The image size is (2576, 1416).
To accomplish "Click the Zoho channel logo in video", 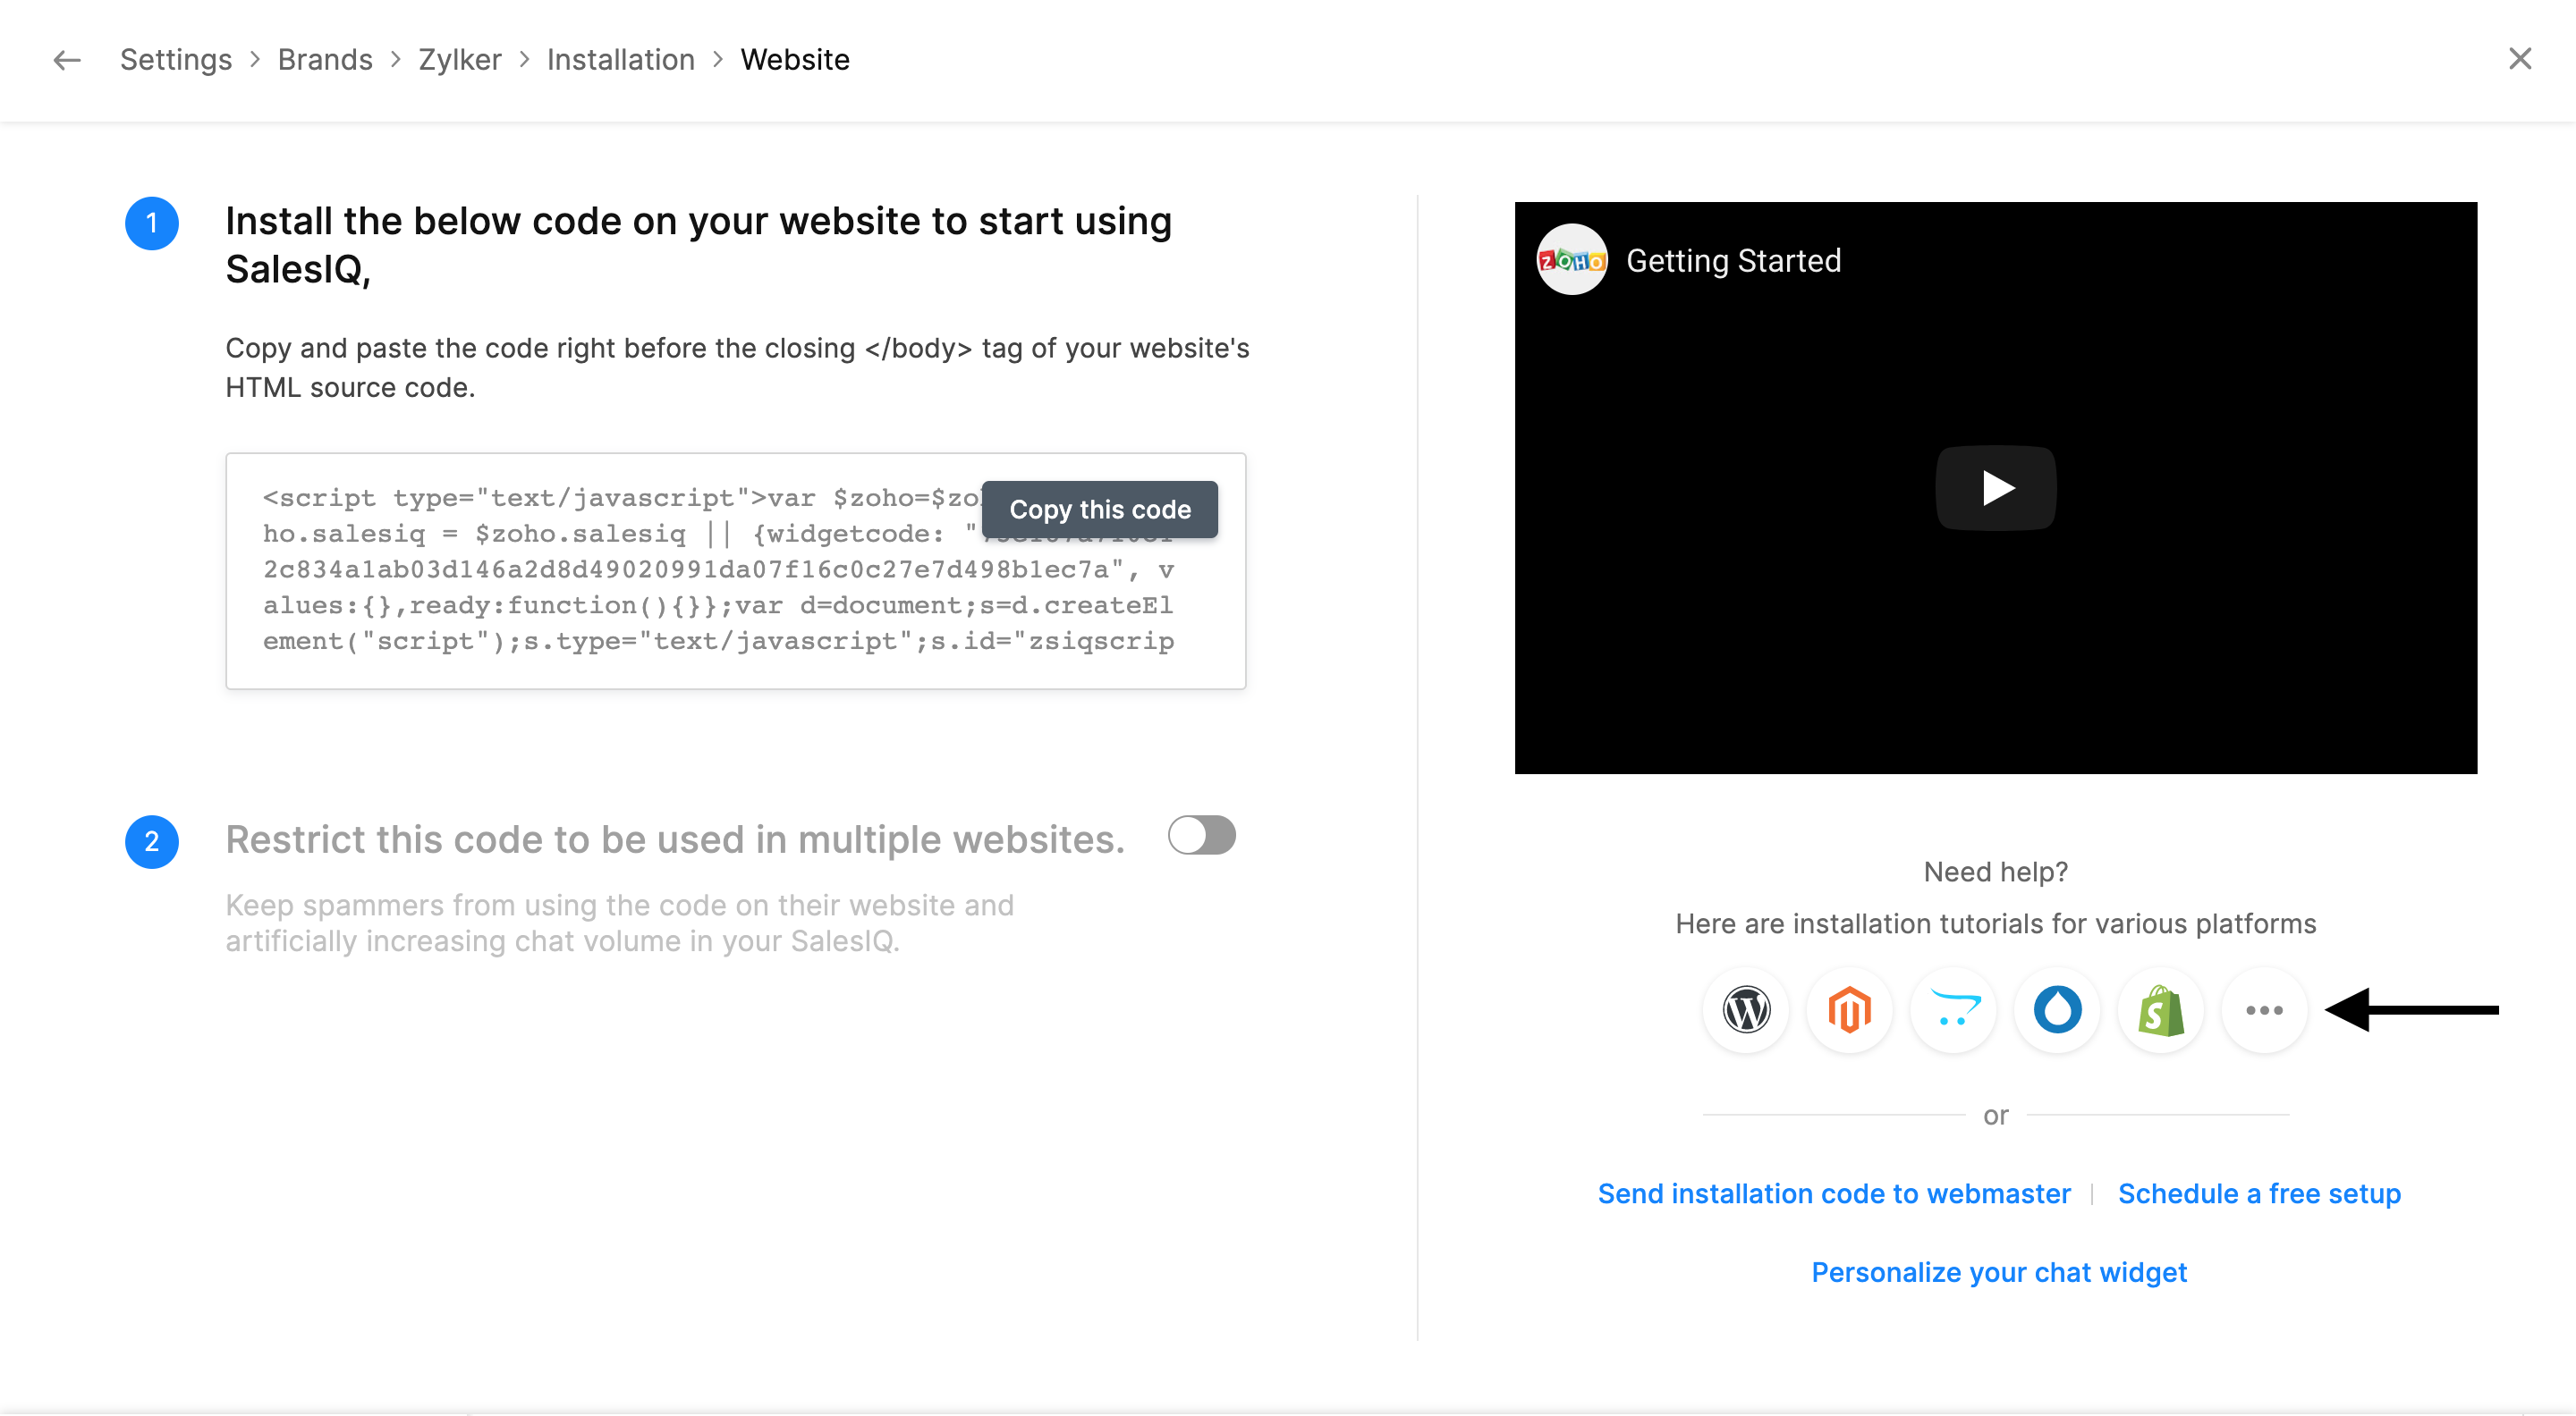I will [1571, 260].
